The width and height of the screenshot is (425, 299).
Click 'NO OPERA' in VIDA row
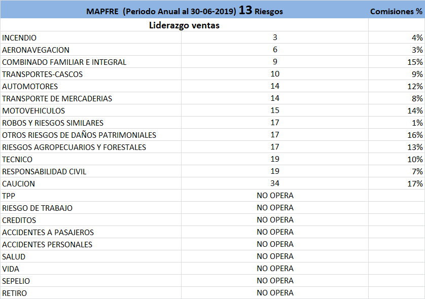pyautogui.click(x=275, y=269)
